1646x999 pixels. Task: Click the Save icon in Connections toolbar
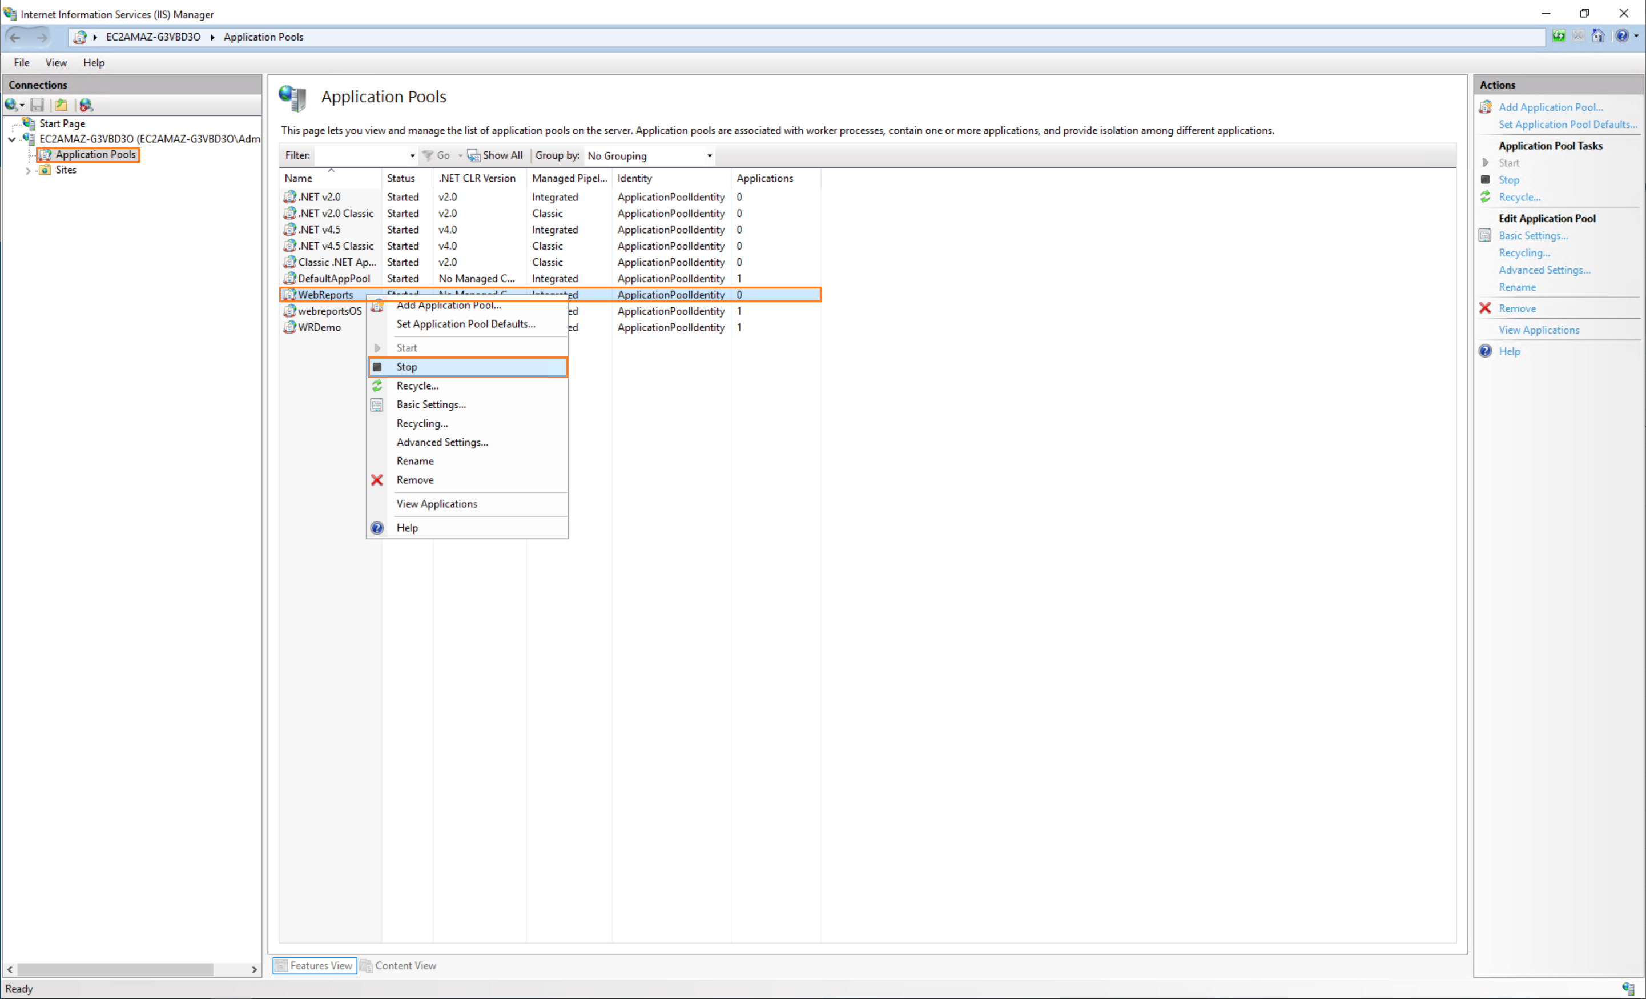[x=38, y=105]
